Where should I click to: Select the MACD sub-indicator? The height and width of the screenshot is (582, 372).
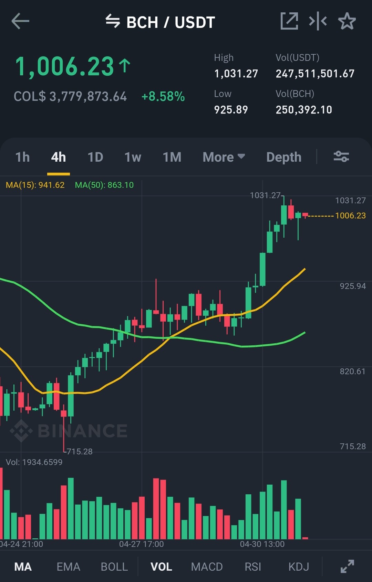pos(207,567)
